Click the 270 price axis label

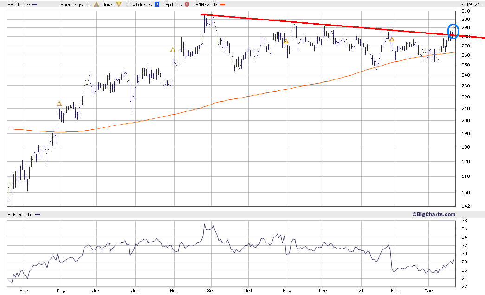point(466,46)
